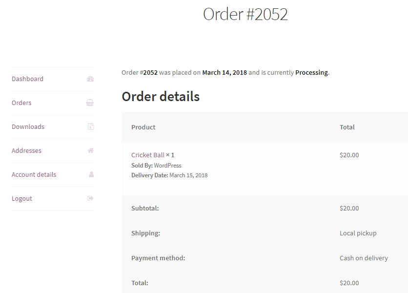The width and height of the screenshot is (408, 293).
Task: Open the Cricket Ball product link
Action: pyautogui.click(x=148, y=155)
